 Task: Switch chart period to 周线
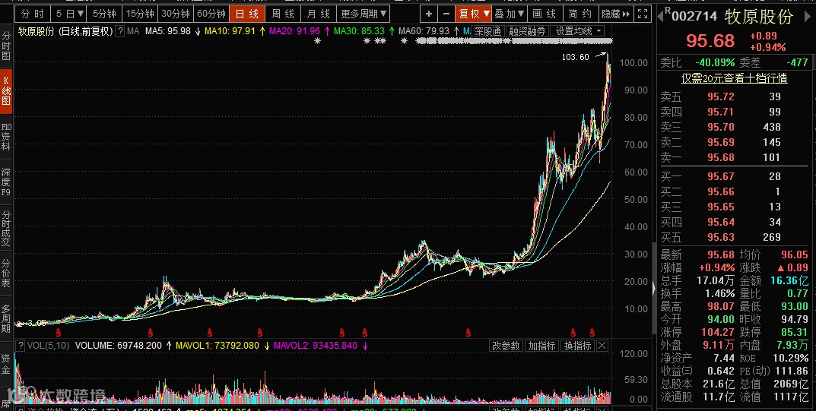(283, 14)
